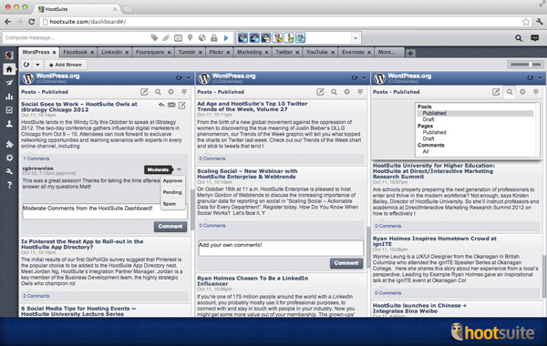547x346 pixels.
Task: Click the tag icon in the compose bar
Action: (x=154, y=37)
